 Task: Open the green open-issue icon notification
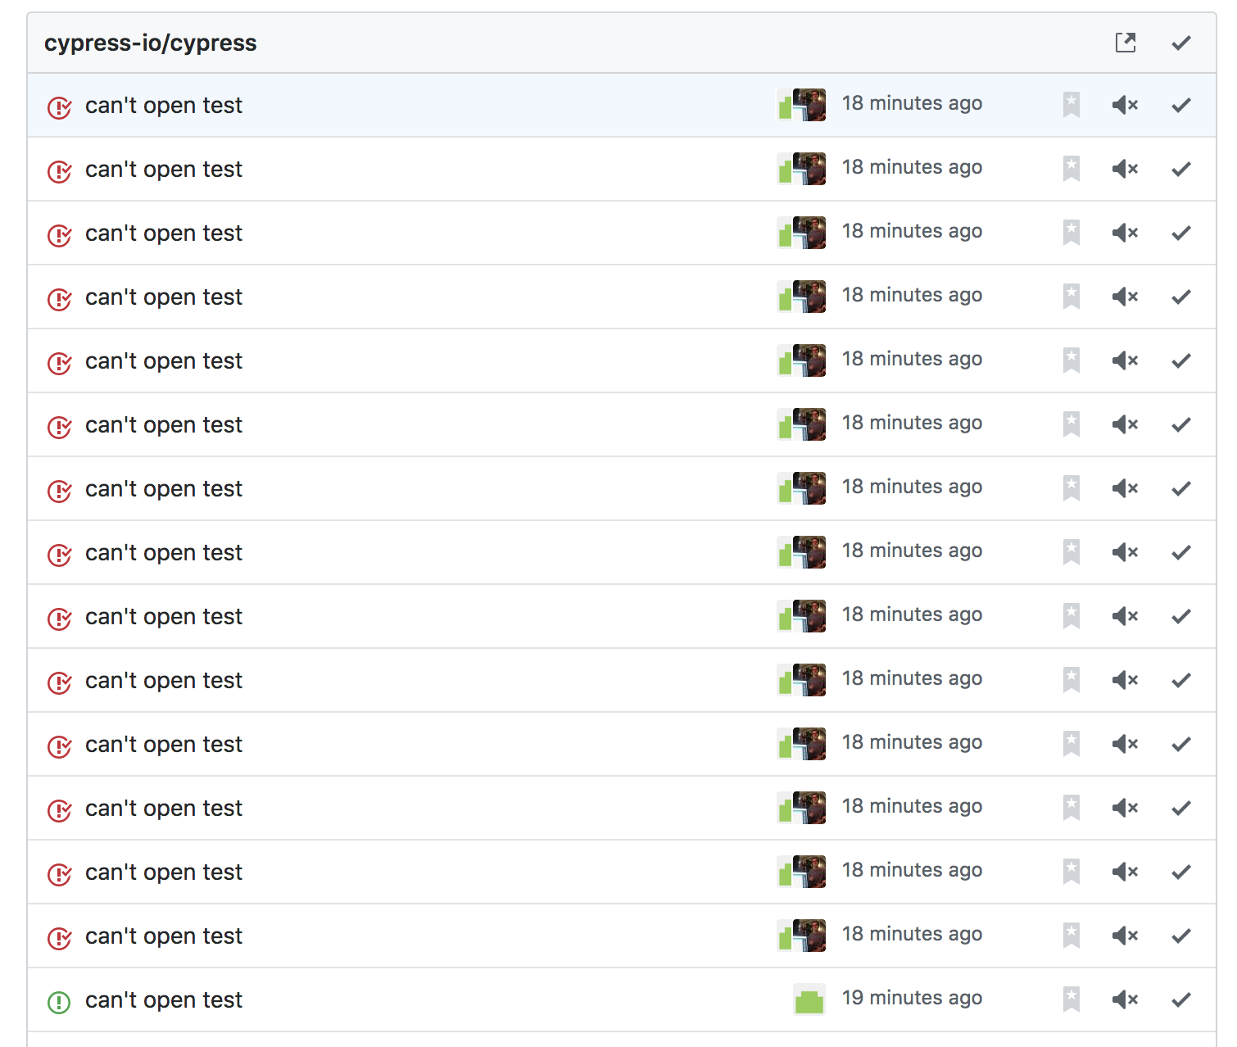(59, 1001)
